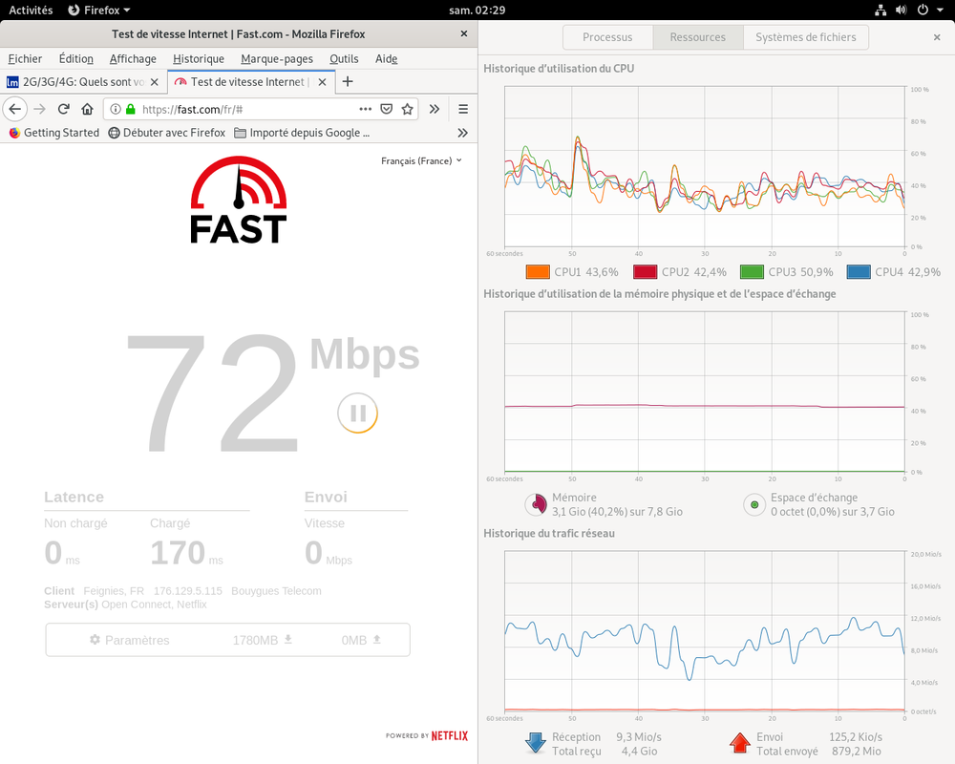Open the Édition menu
The height and width of the screenshot is (764, 955).
tap(76, 59)
